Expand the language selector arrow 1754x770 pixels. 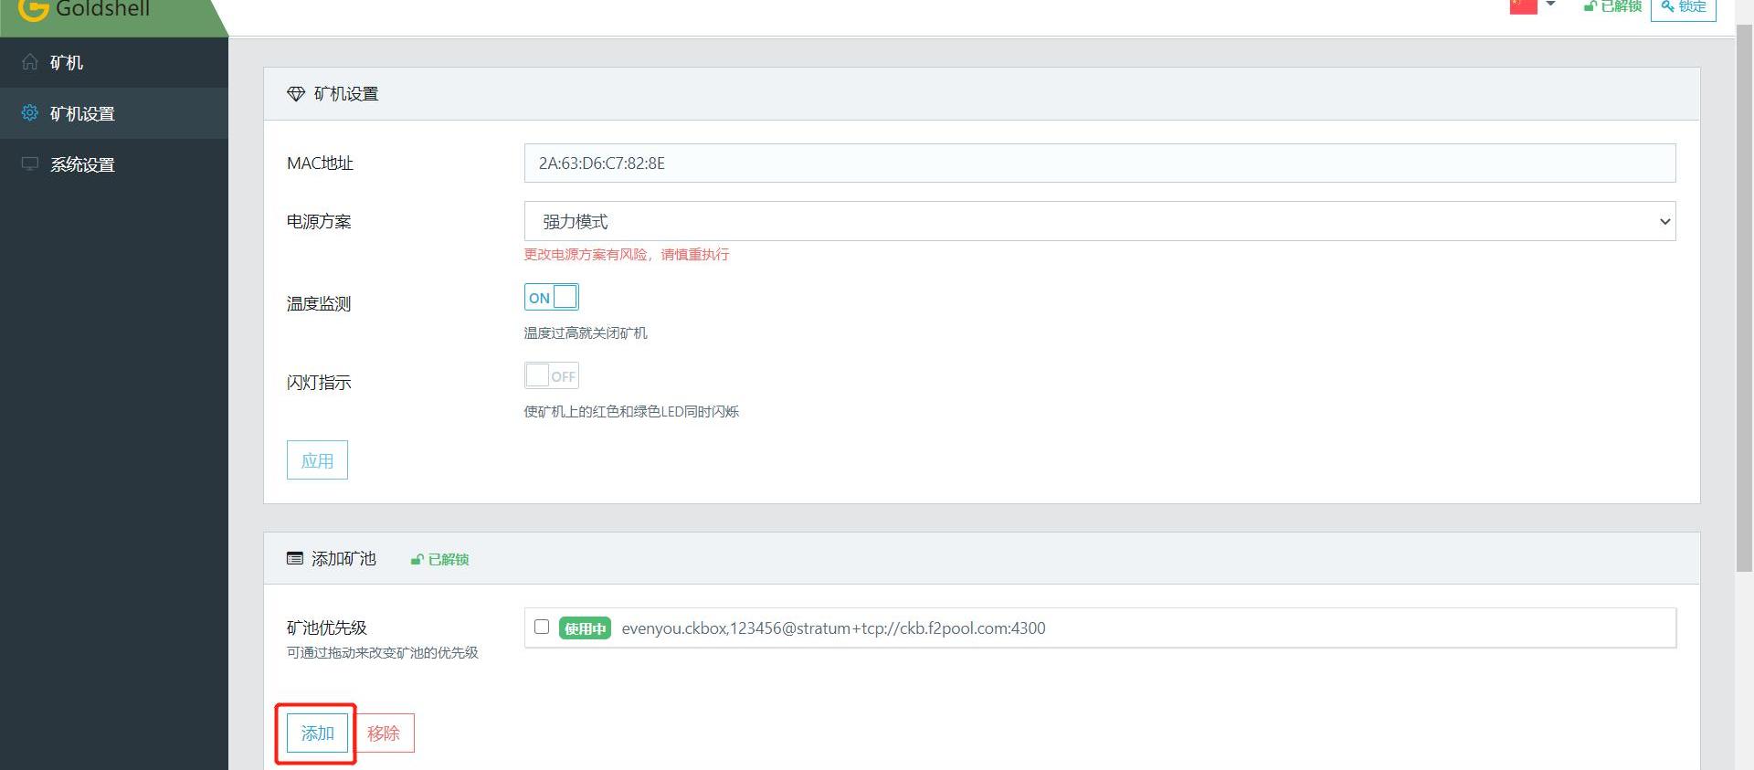[1550, 5]
